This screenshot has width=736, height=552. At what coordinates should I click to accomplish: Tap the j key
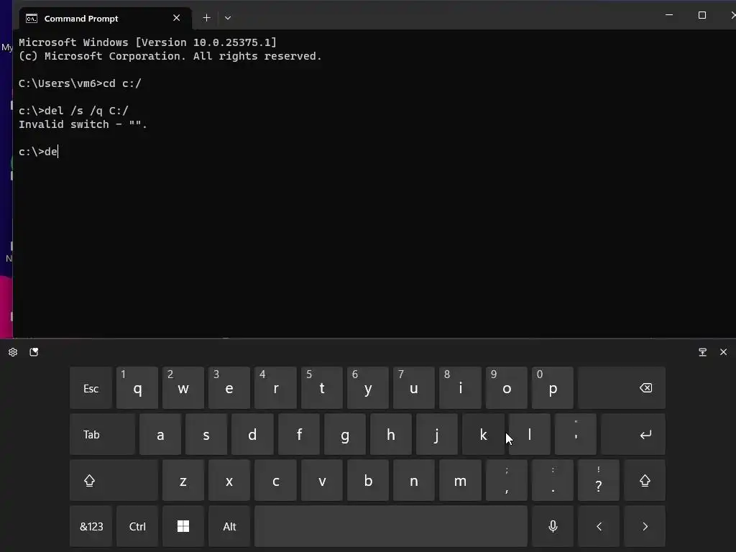pos(436,435)
